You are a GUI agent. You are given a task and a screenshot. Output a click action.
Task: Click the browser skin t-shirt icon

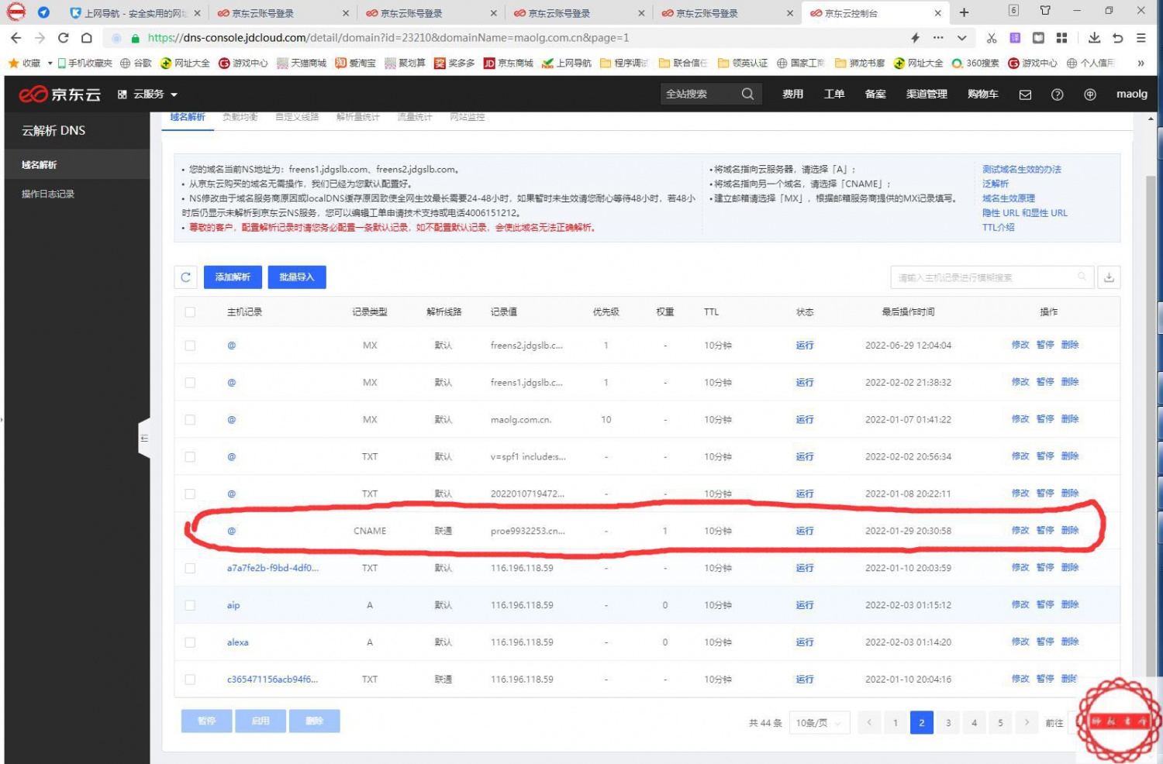[1045, 11]
